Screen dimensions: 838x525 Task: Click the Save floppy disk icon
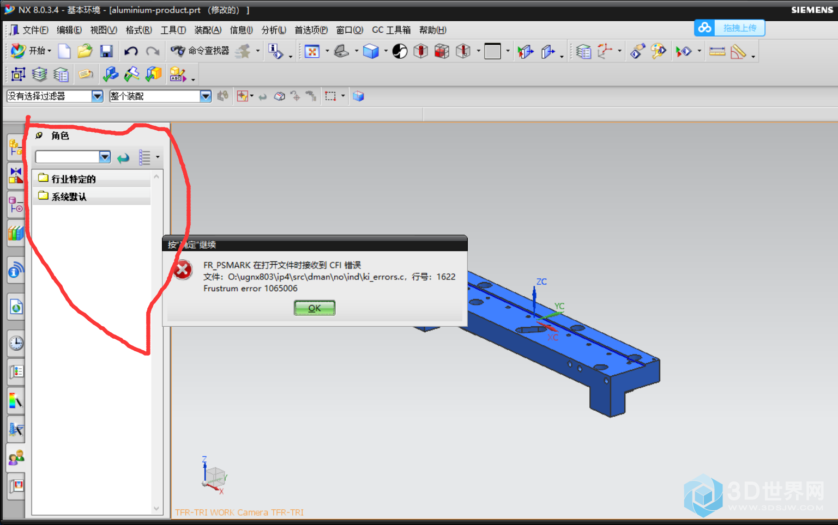(x=106, y=51)
